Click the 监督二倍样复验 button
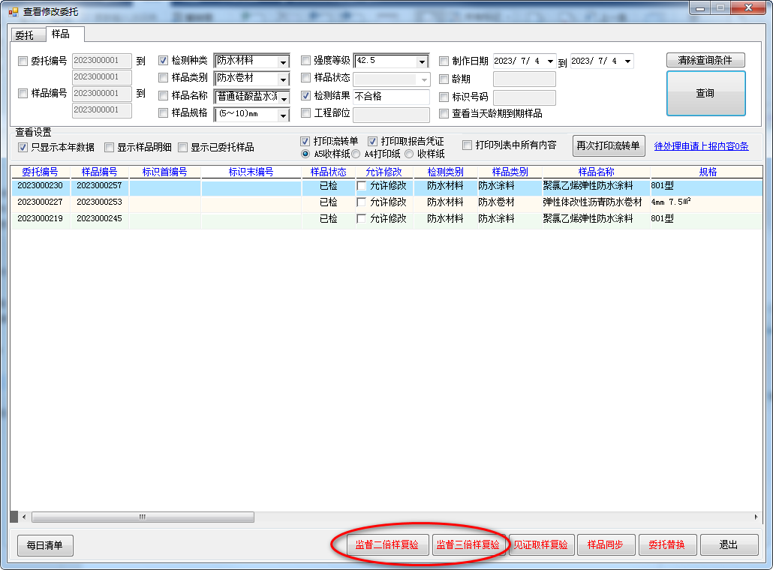773x570 pixels. [x=386, y=545]
